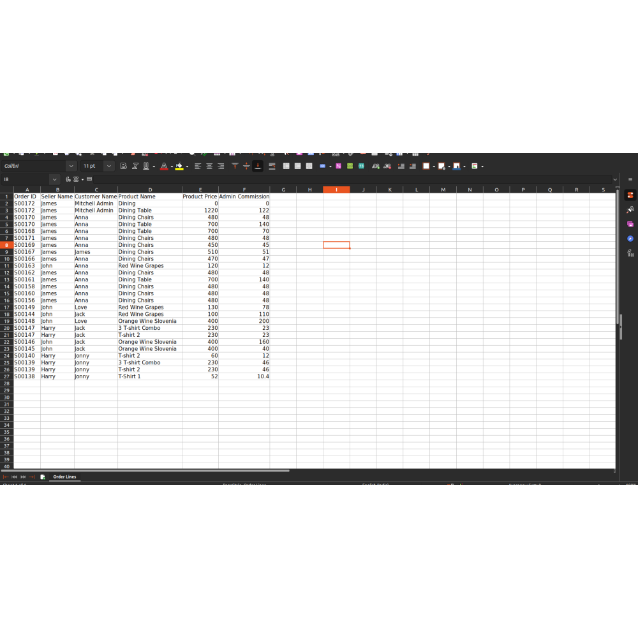638x638 pixels.
Task: Toggle underline formatting
Action: pyautogui.click(x=146, y=167)
